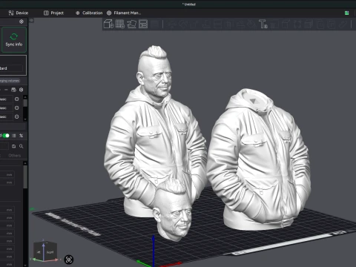Select the Scale tool in toolbar
This screenshot has width=356, height=267.
pyautogui.click(x=194, y=24)
